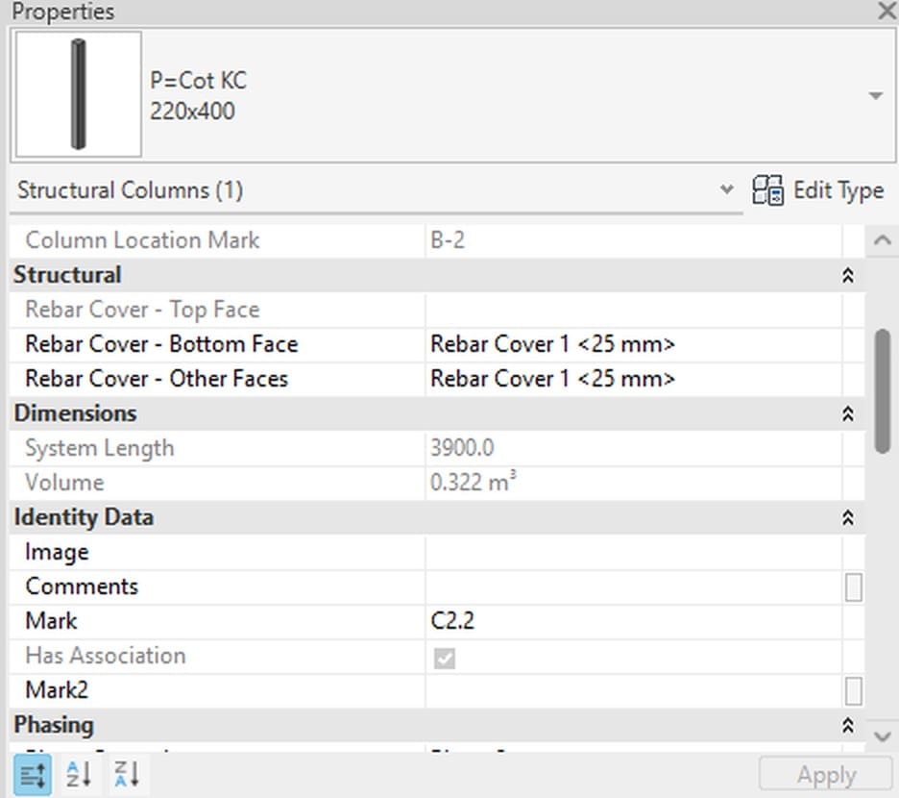The image size is (899, 798).
Task: Click the Rebar Cover - Top Face label
Action: (142, 310)
